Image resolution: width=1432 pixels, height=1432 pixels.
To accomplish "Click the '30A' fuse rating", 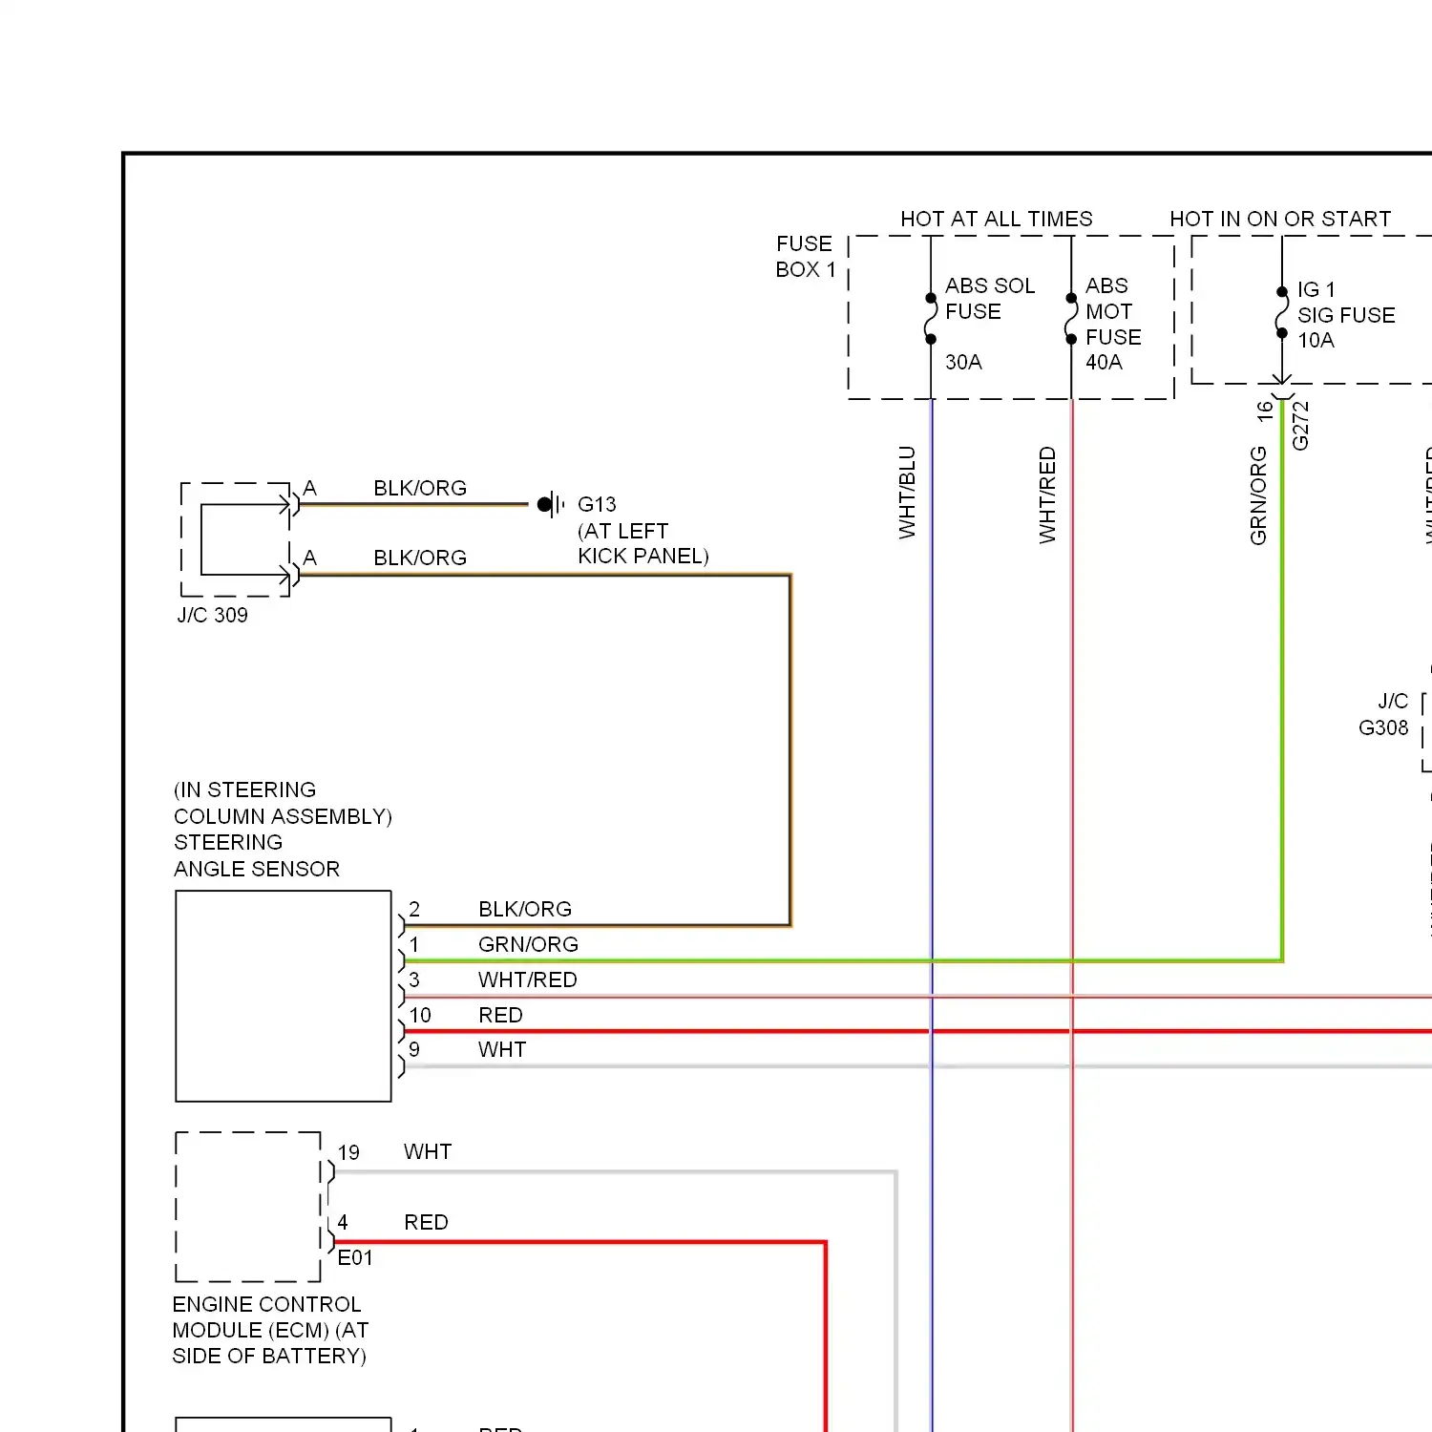I will pos(963,362).
